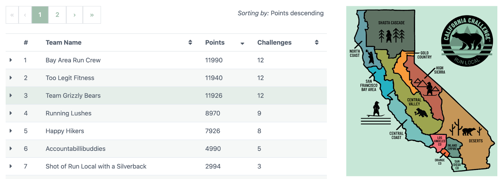The width and height of the screenshot is (503, 179).
Task: Go to the next page arrow
Action: point(75,15)
